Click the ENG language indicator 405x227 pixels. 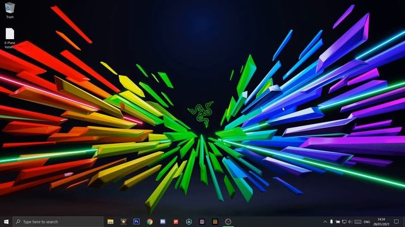point(367,221)
